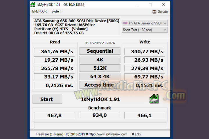Click the 465.76 GB SCSI Driver: UASPStor line

pos(64,25)
